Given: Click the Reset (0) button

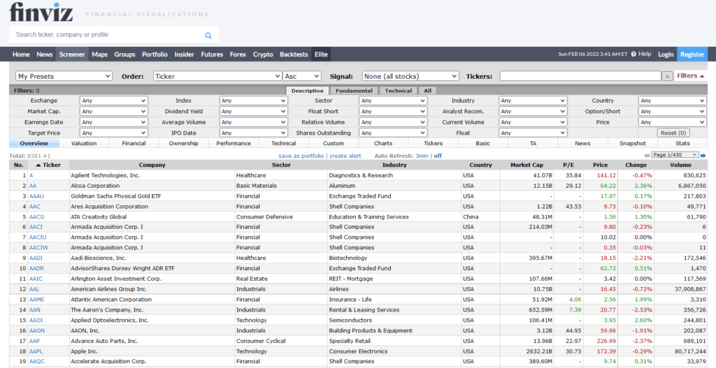Looking at the screenshot, I should (x=673, y=133).
